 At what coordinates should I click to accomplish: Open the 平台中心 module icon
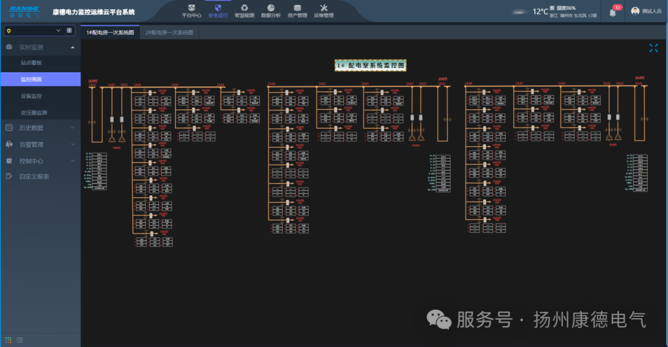[191, 9]
